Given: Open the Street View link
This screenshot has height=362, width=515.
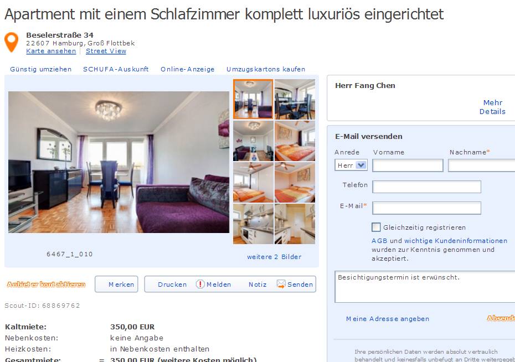Looking at the screenshot, I should click(x=106, y=51).
